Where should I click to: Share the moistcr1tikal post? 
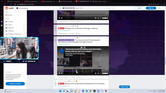[72, 77]
